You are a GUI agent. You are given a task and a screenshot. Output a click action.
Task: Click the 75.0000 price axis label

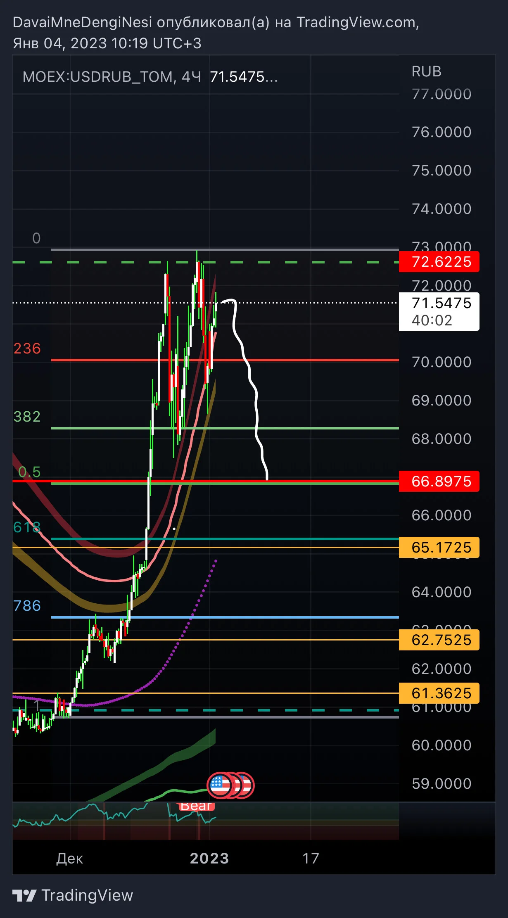click(x=442, y=171)
